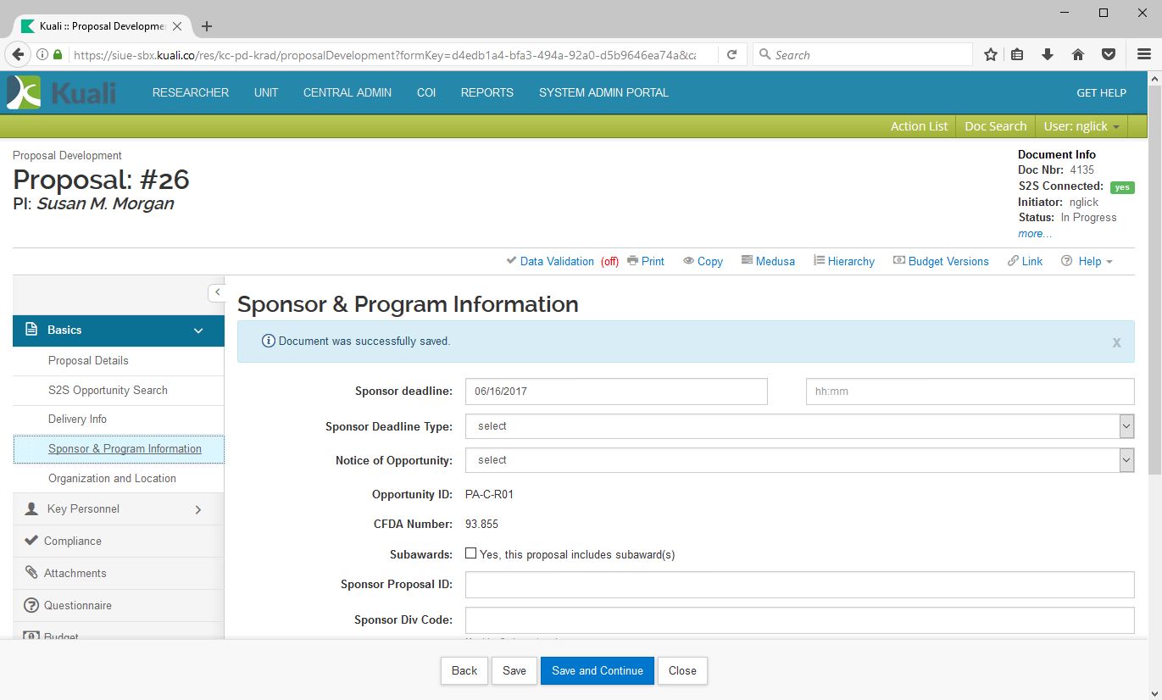
Task: Open the REPORTS menu
Action: (486, 92)
